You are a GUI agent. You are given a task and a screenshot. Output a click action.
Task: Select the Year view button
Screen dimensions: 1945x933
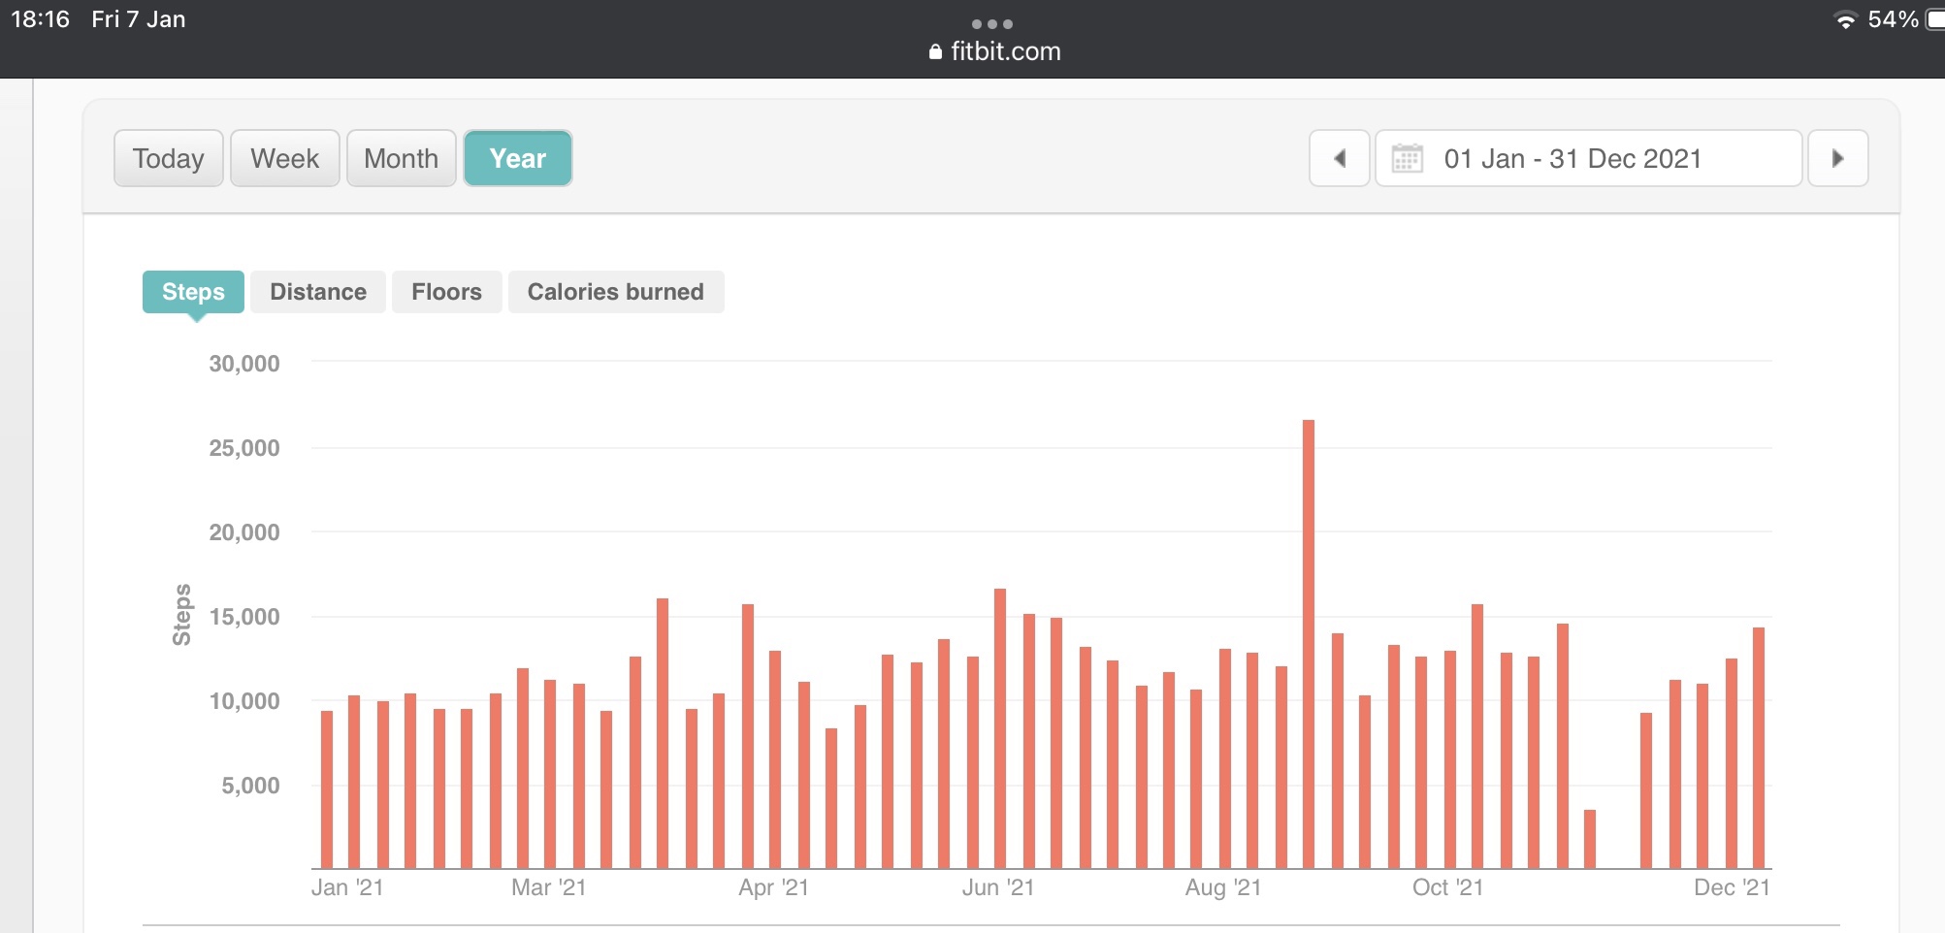pos(517,158)
